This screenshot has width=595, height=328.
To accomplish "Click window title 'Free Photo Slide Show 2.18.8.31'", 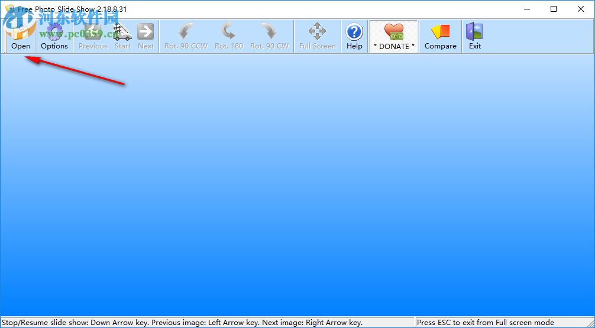I will point(72,9).
